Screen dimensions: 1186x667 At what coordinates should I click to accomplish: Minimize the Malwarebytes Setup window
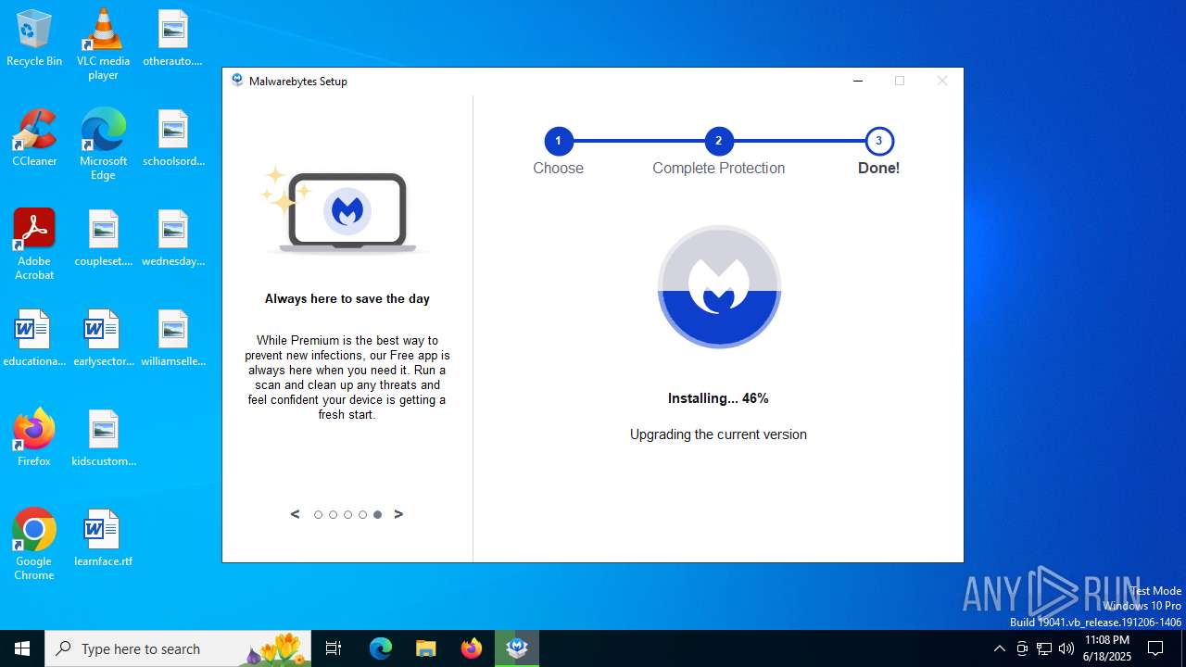[858, 81]
